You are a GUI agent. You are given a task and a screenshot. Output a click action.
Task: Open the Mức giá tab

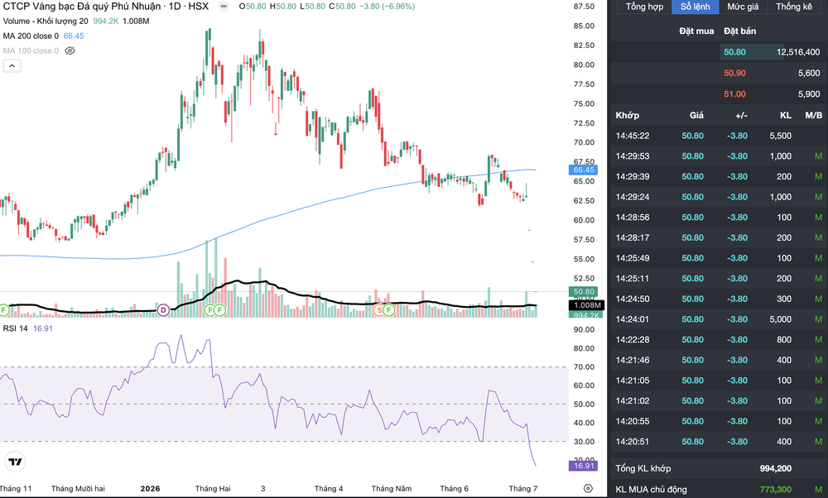[743, 7]
